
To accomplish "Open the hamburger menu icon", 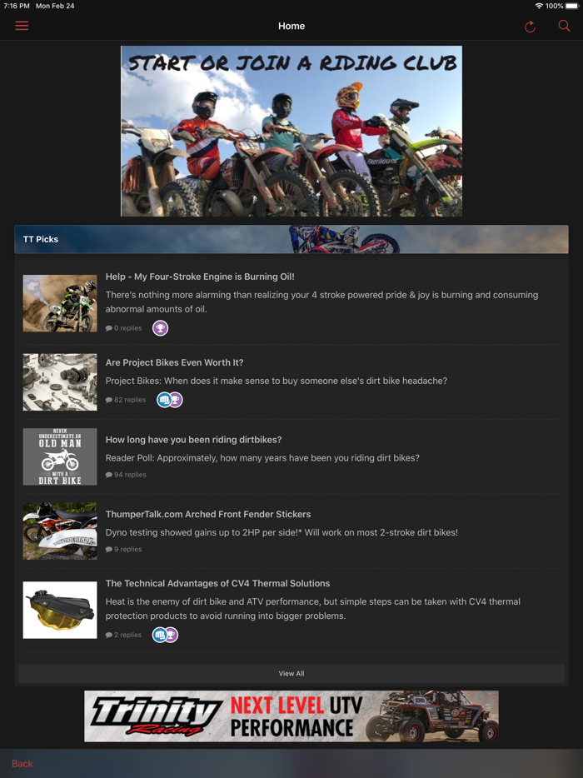I will pos(22,26).
